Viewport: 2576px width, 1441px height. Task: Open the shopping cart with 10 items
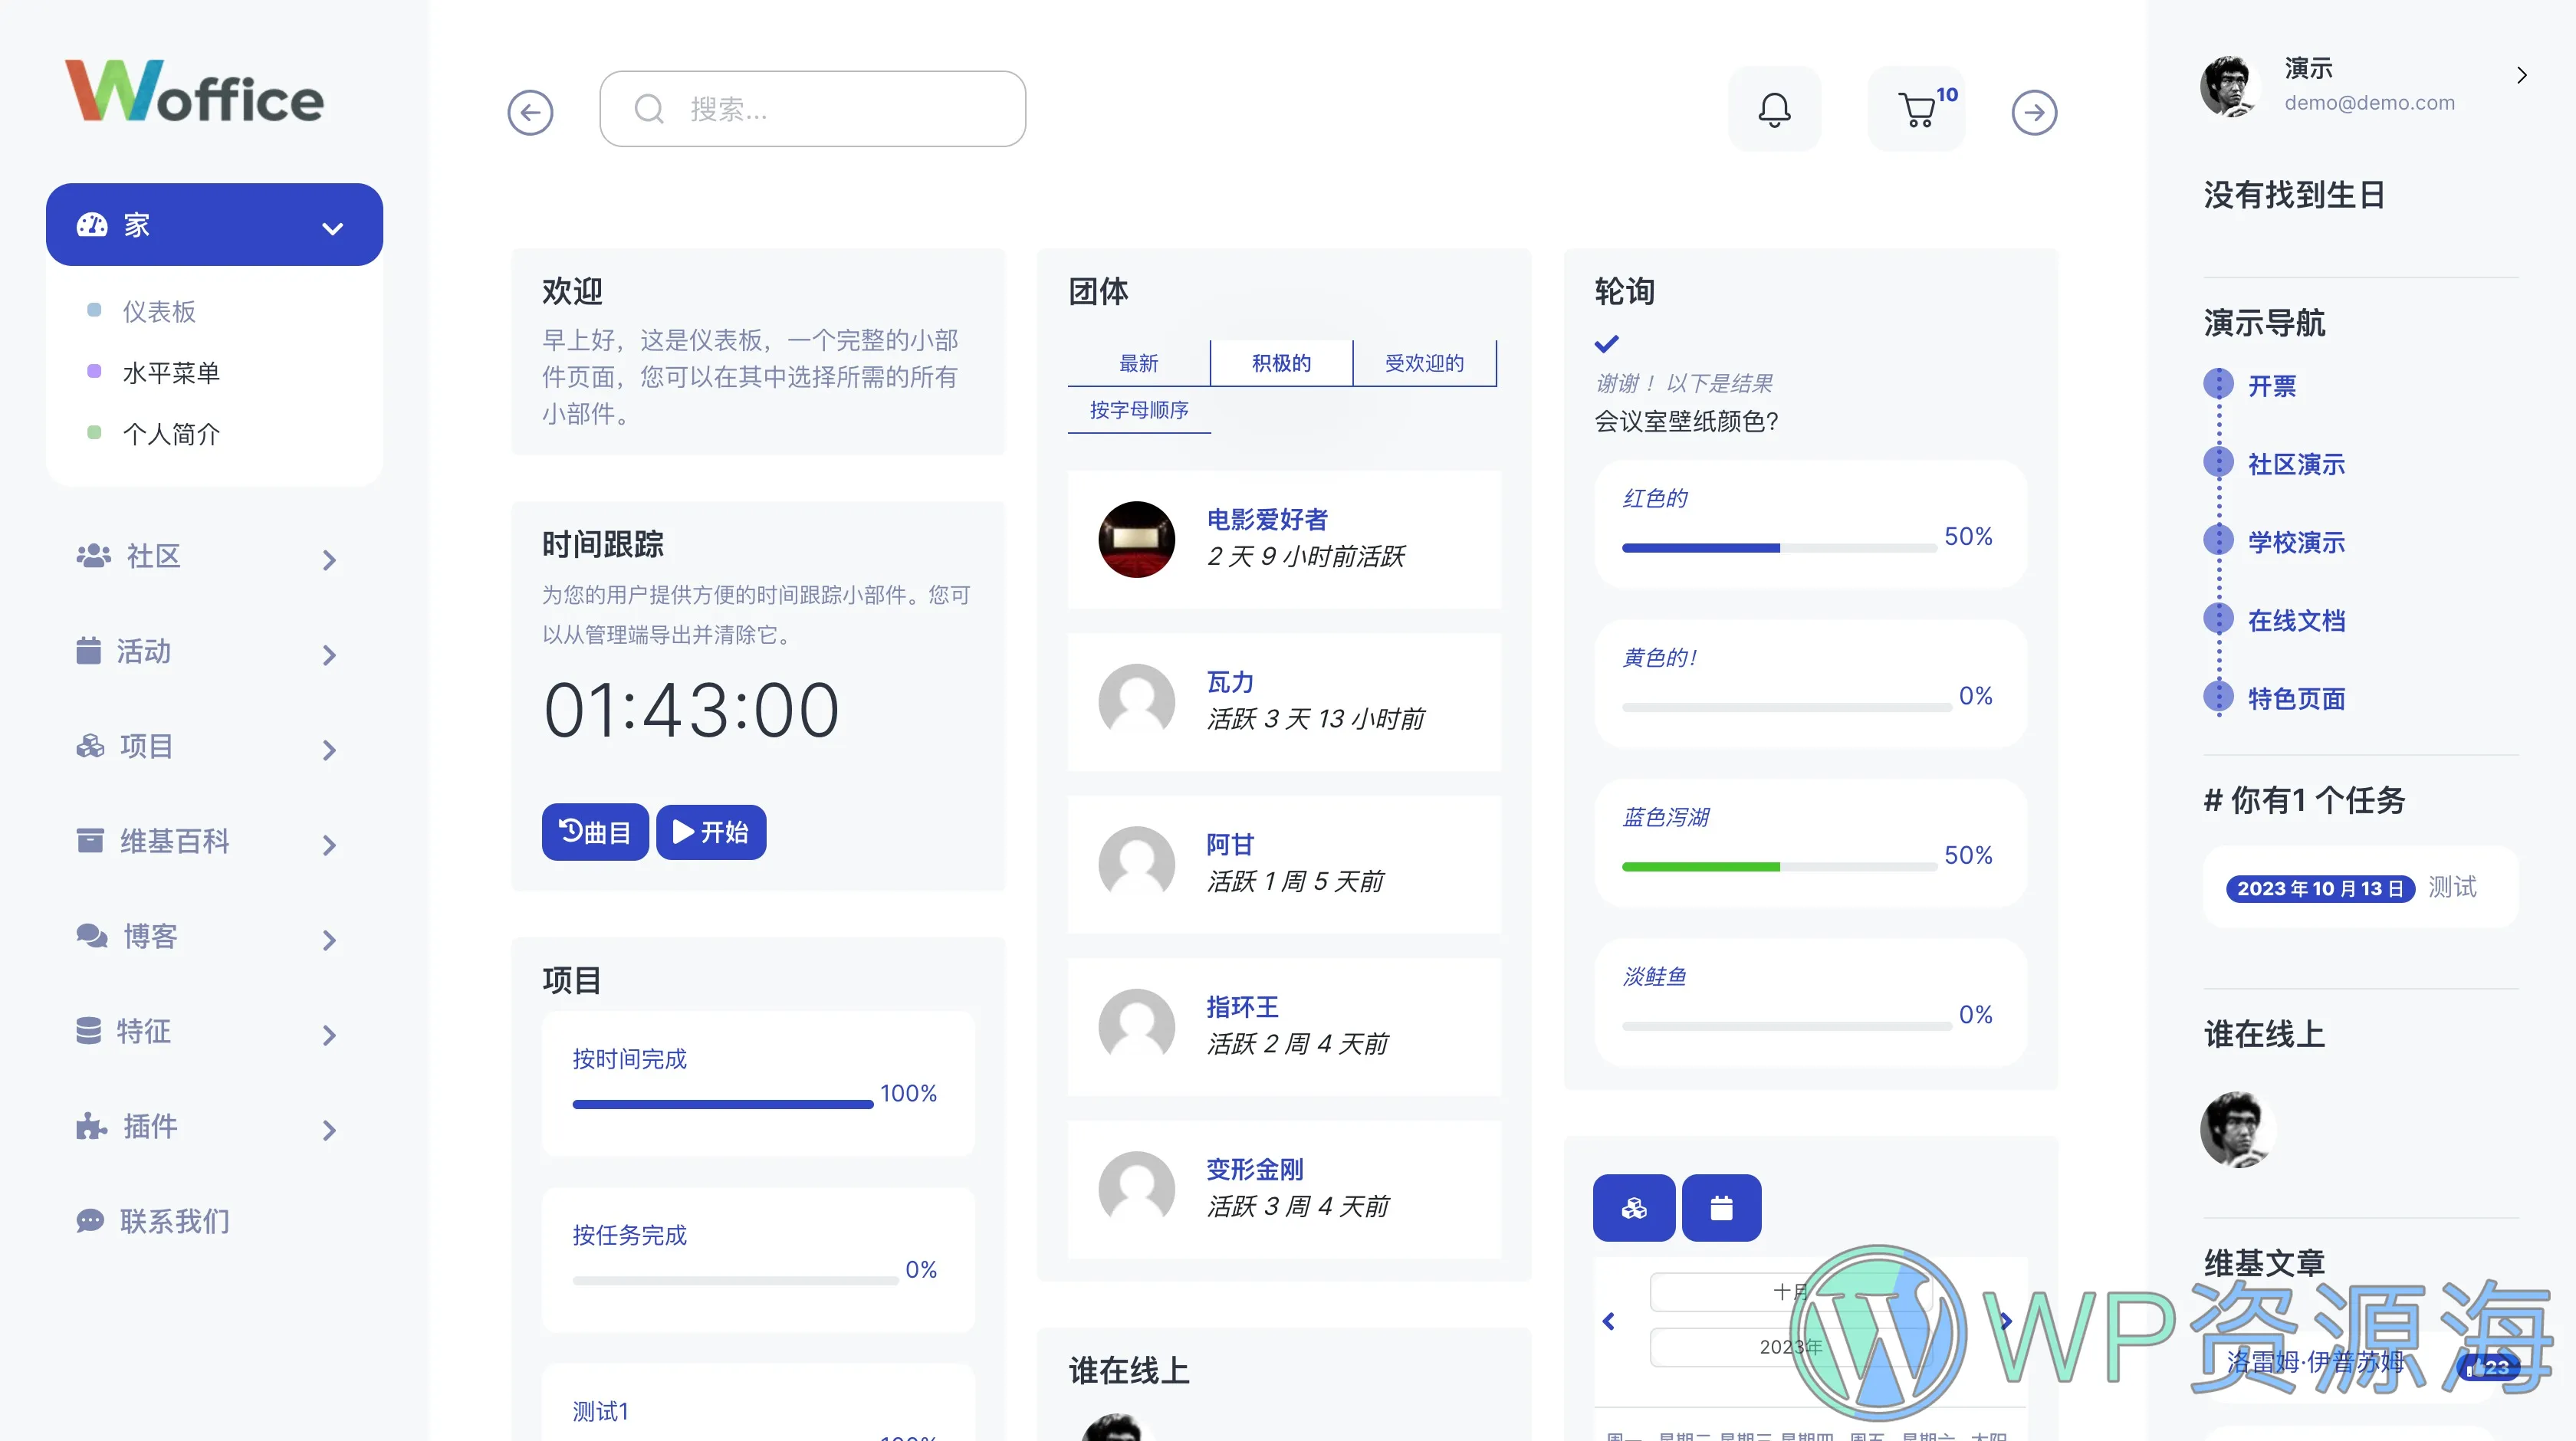coord(1917,109)
